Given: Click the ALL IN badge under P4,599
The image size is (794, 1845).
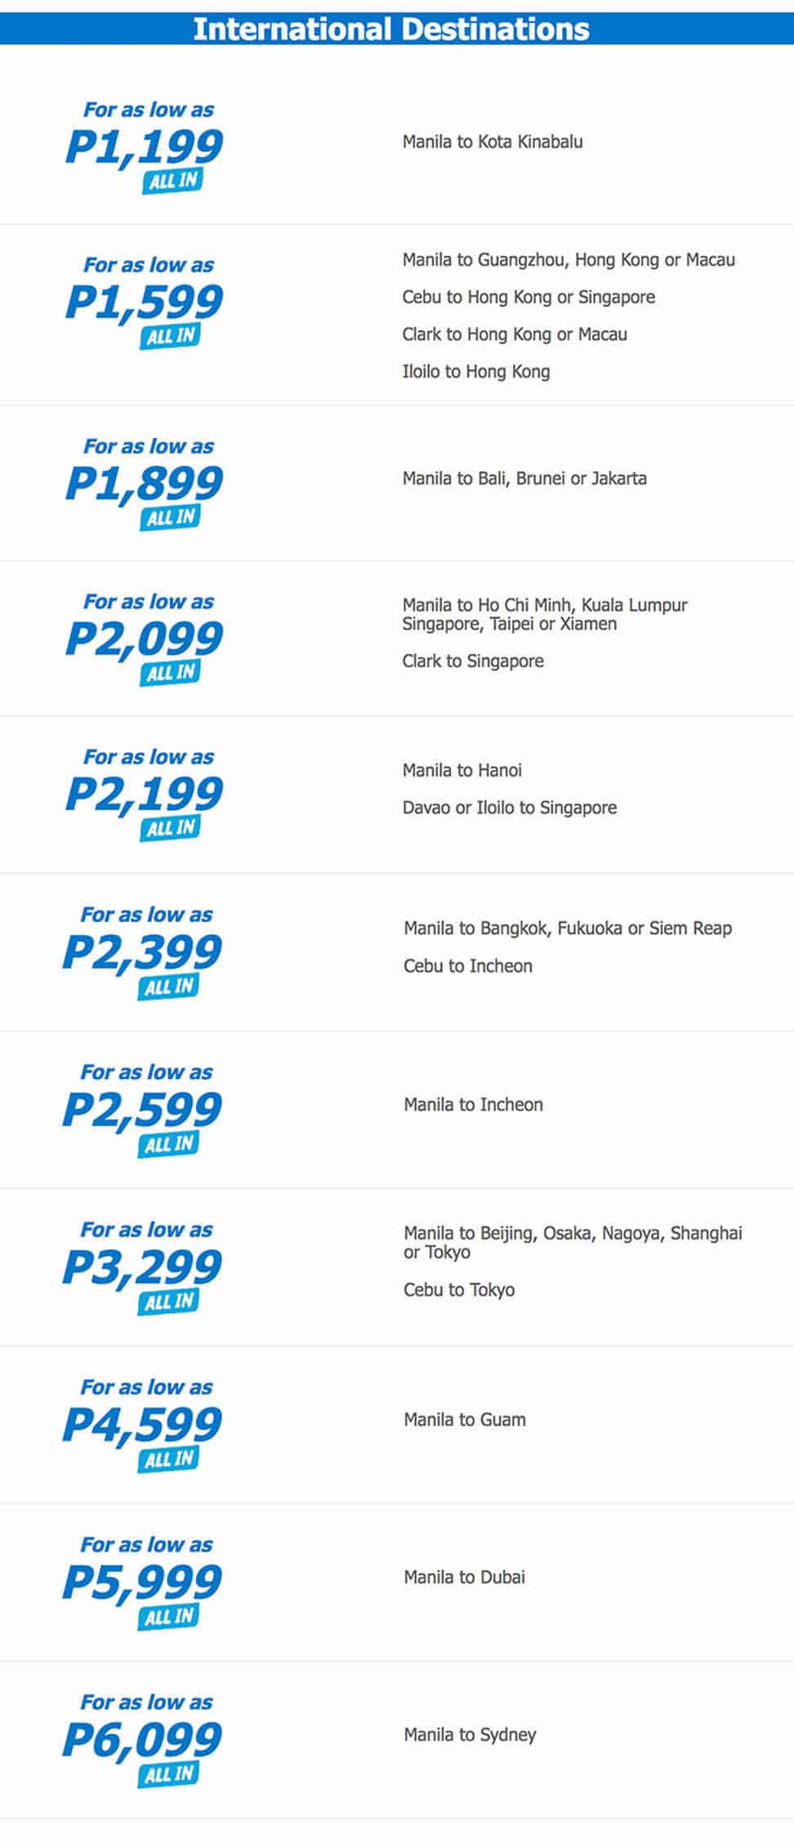Looking at the screenshot, I should [x=169, y=1459].
